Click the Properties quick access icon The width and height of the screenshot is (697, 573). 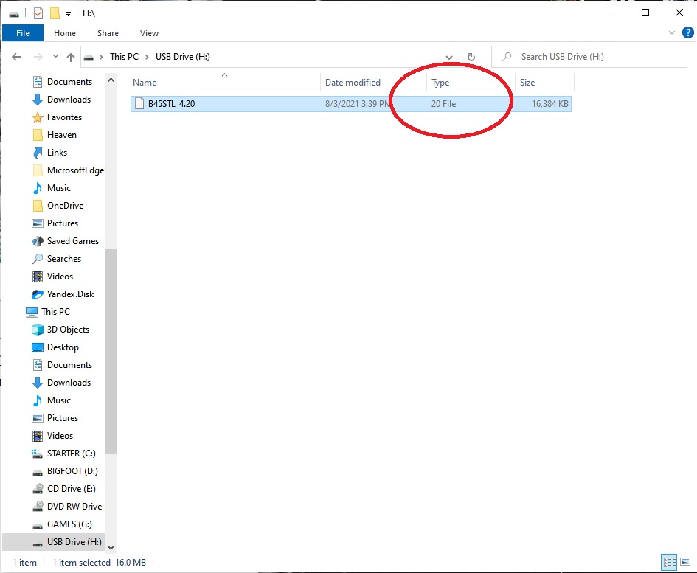coord(38,13)
